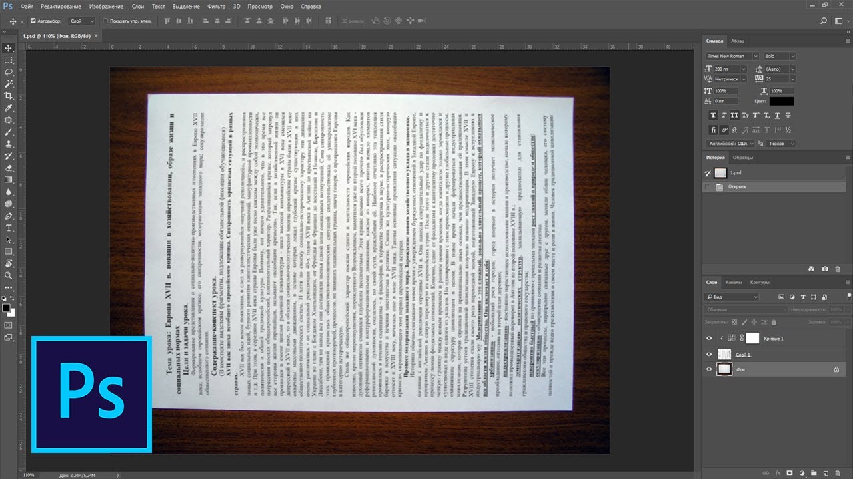The width and height of the screenshot is (853, 479).
Task: Select the Gradient tool
Action: (9, 180)
